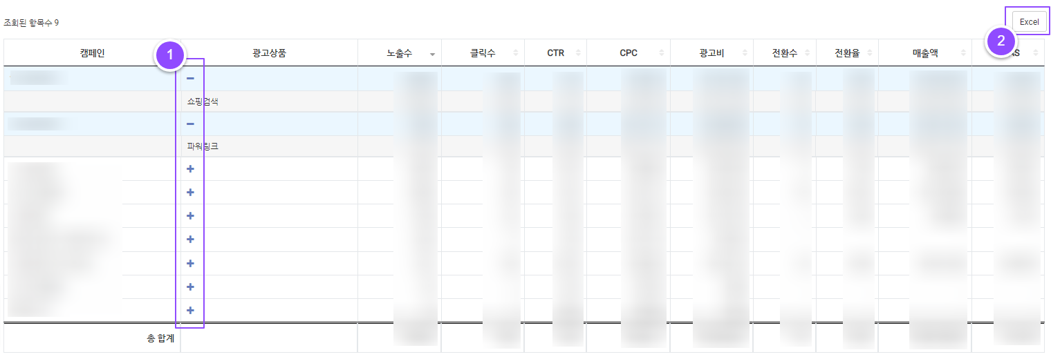Sort table by 클릭수 column
The image size is (1051, 359).
(x=483, y=53)
